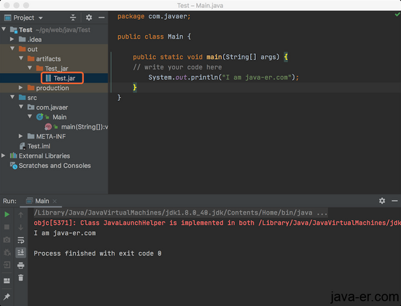Click the orange out folder icon
This screenshot has width=401, height=306.
23,49
